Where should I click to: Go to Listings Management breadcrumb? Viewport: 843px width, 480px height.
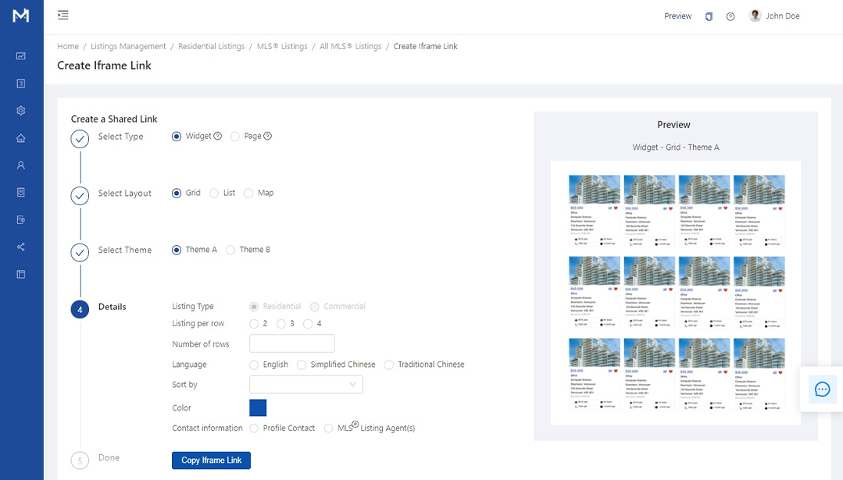coord(128,46)
